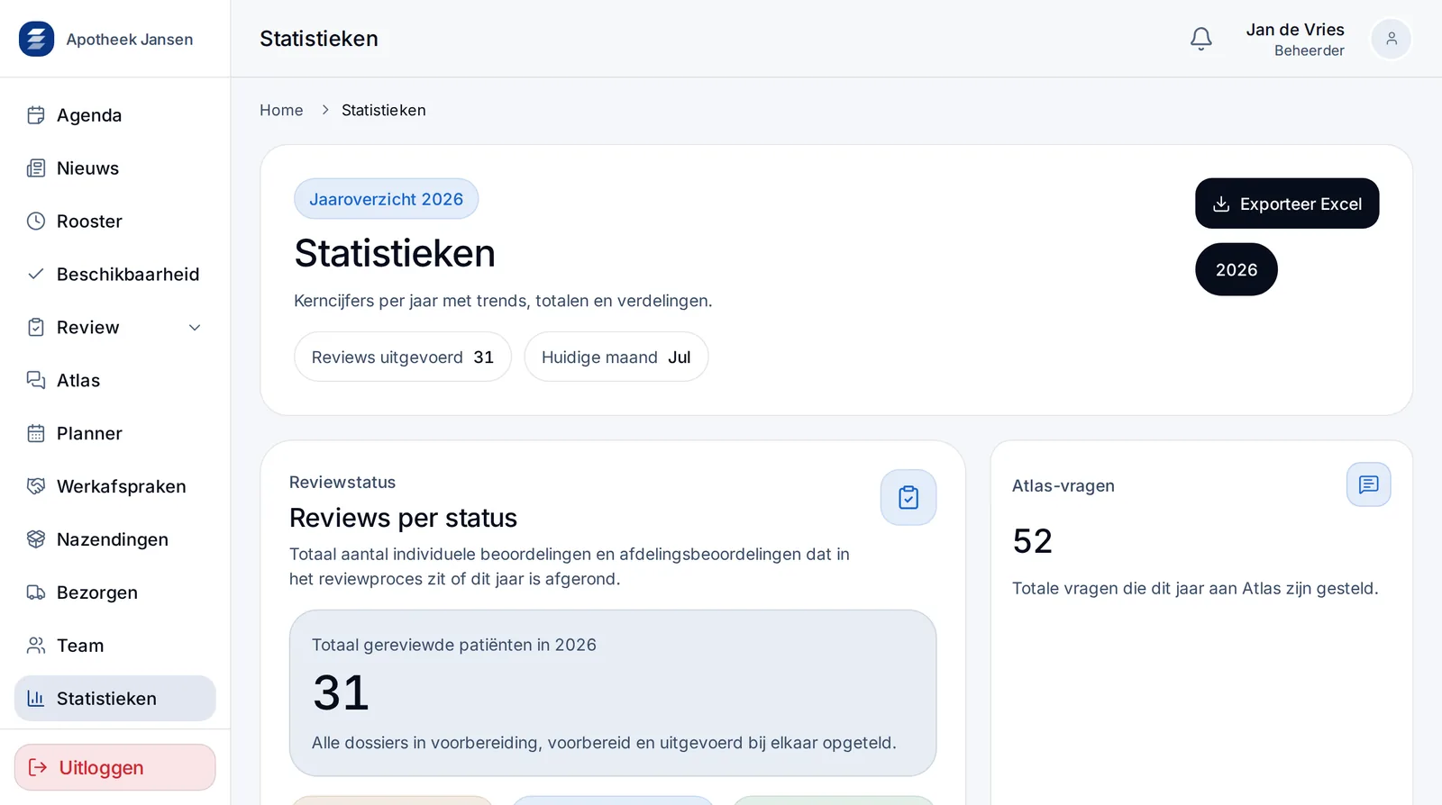Click the Nieuws newspaper icon
The image size is (1442, 805).
point(36,168)
